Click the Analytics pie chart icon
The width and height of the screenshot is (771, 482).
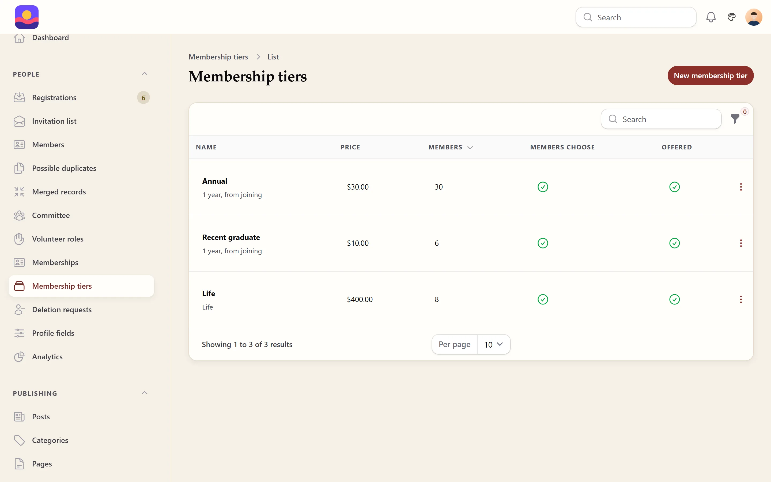coord(19,357)
